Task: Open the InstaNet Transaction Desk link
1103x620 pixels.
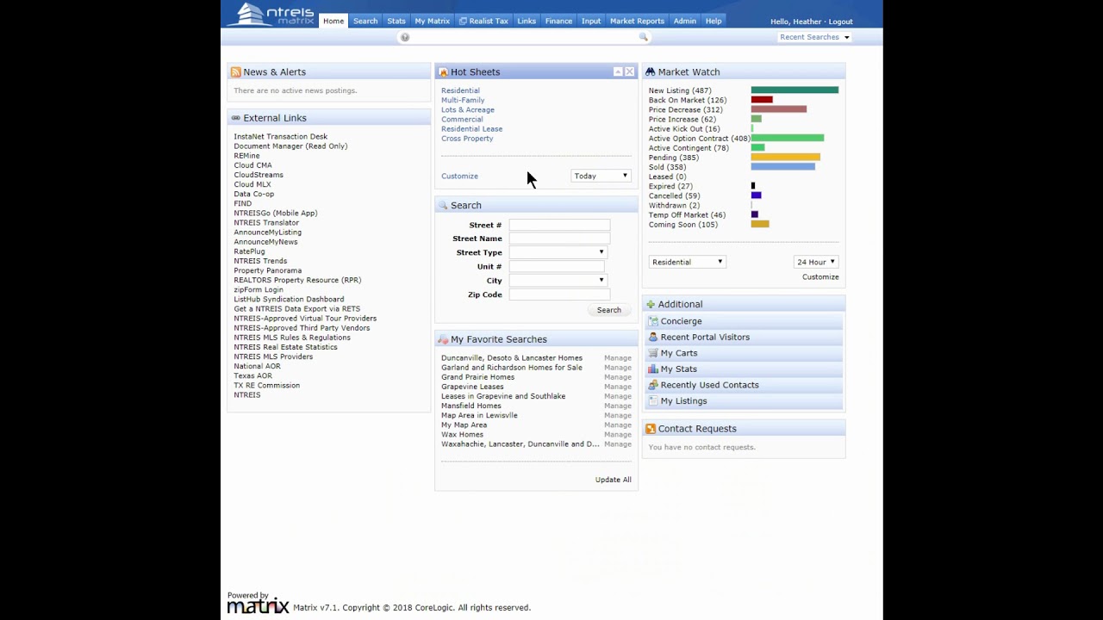Action: 281,136
